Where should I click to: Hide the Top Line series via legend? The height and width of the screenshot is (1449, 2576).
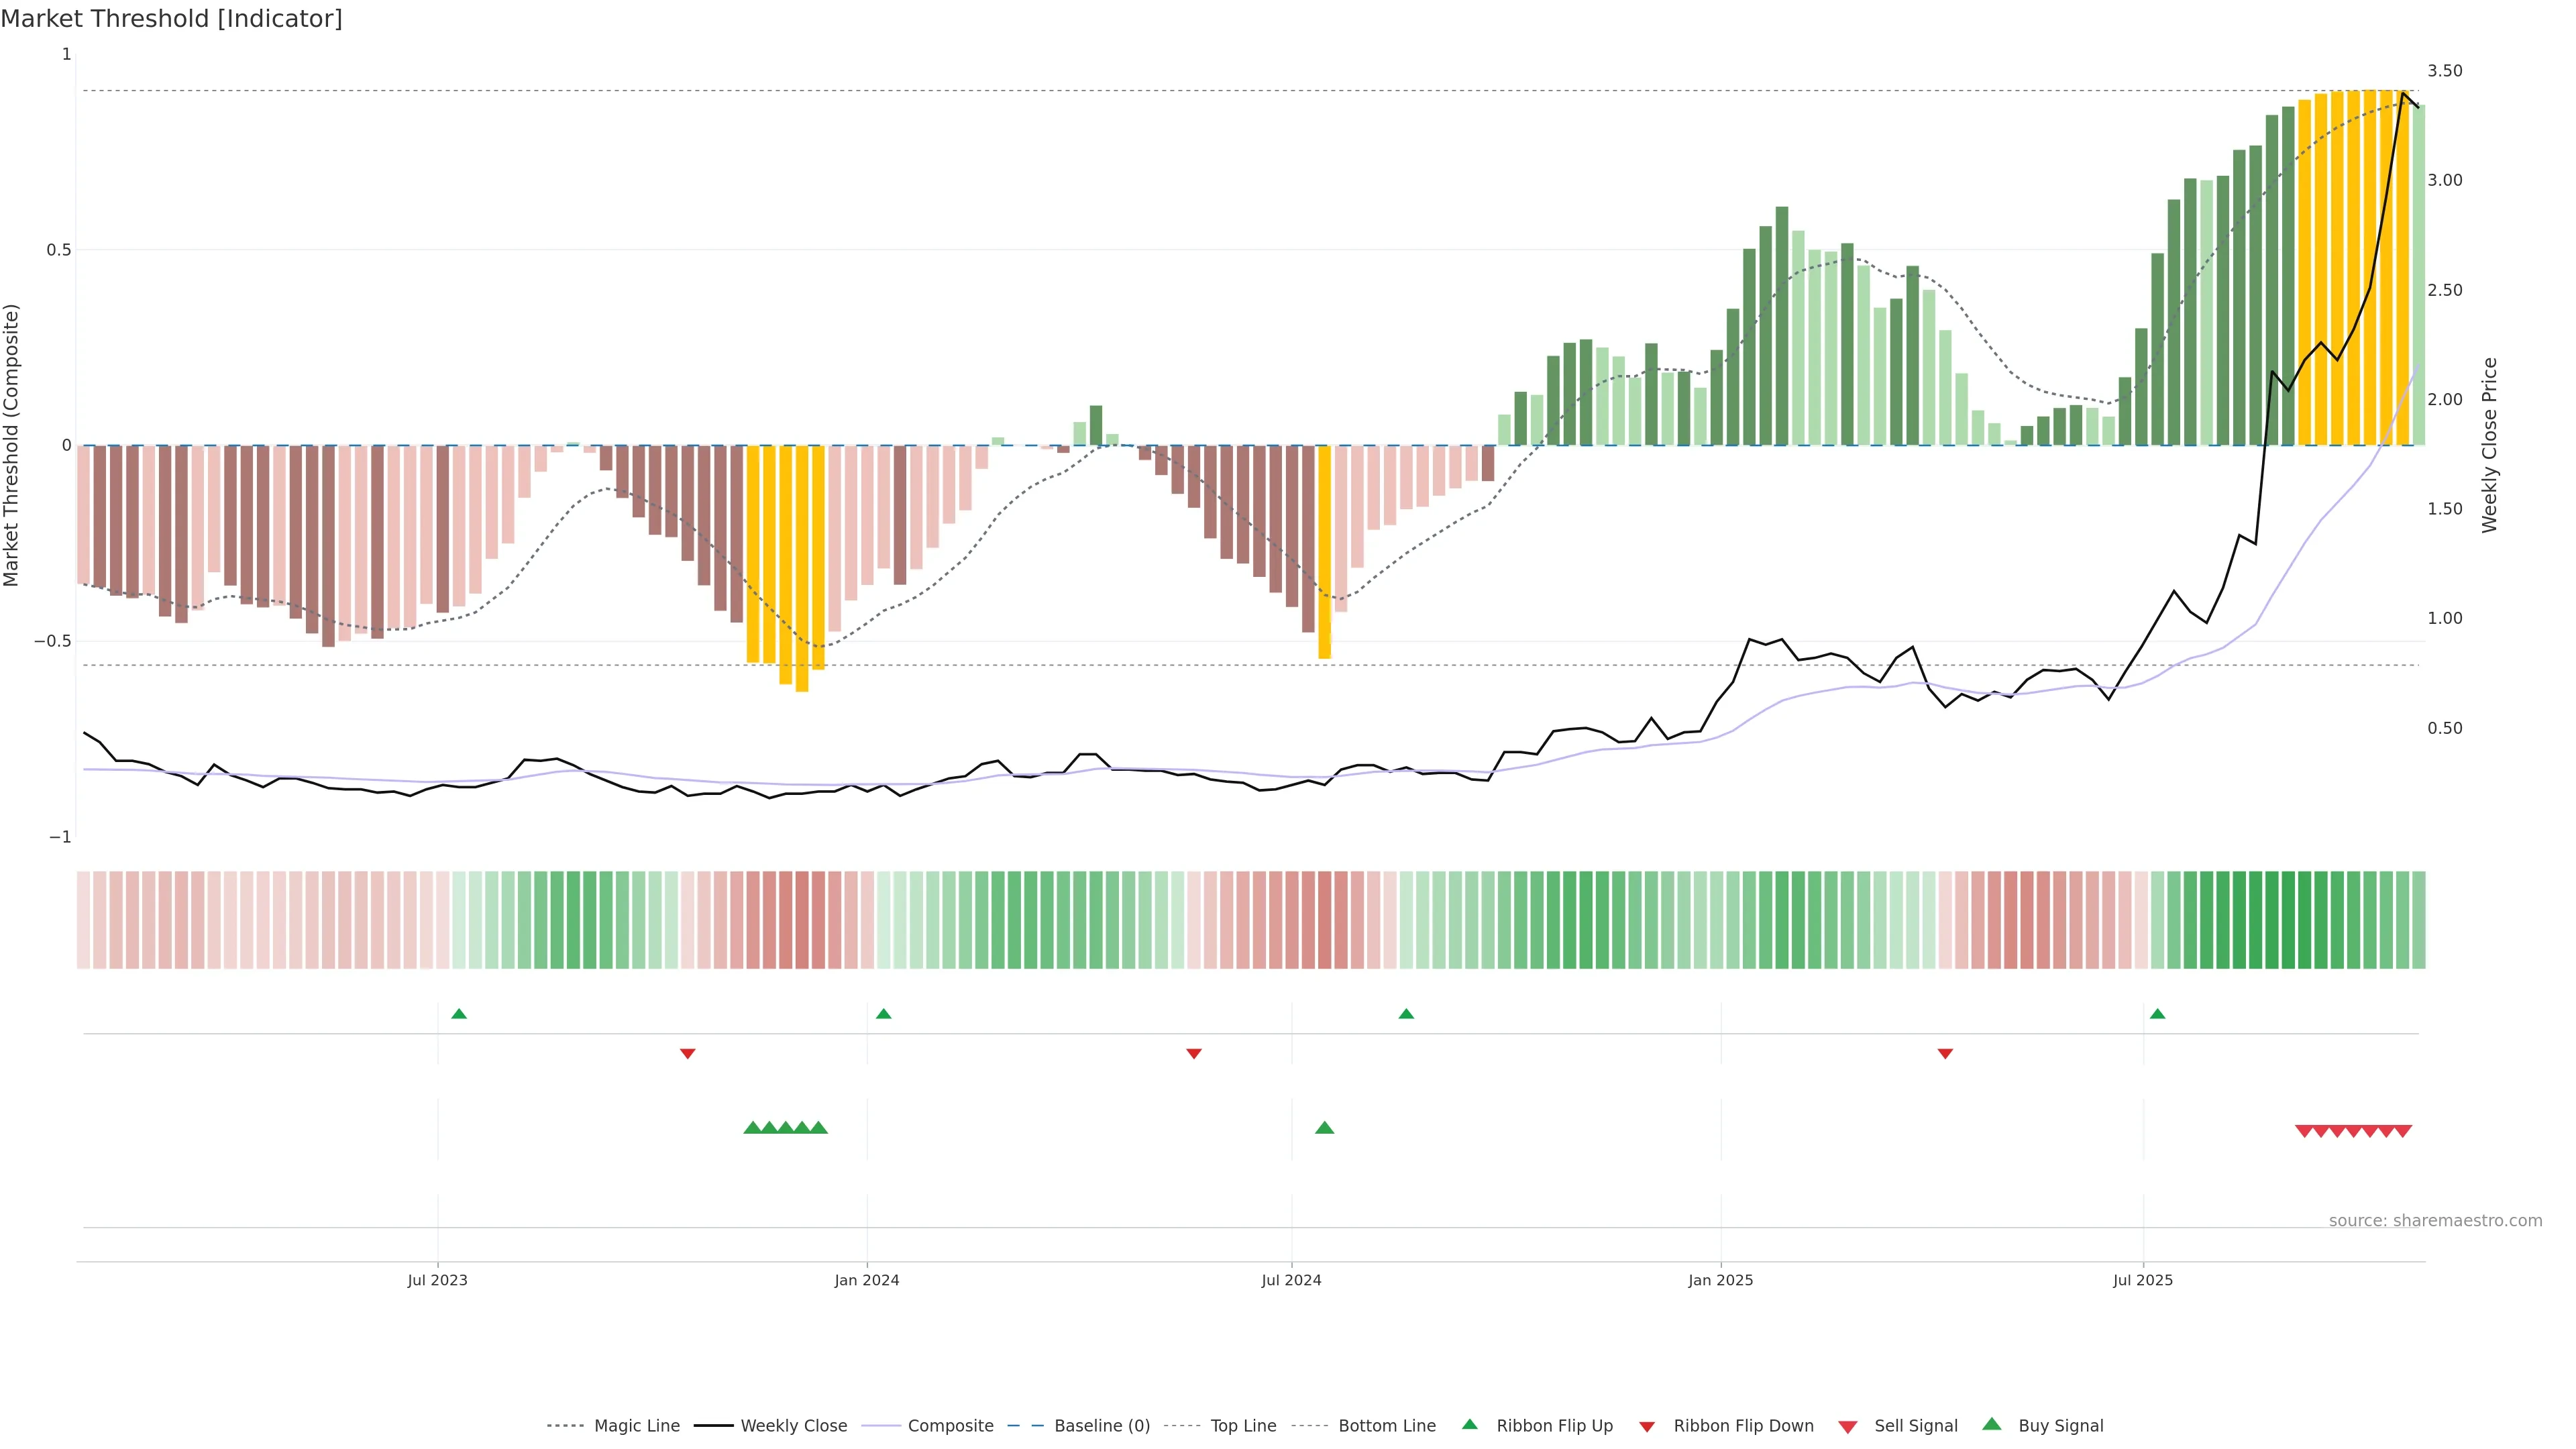(x=1243, y=1426)
